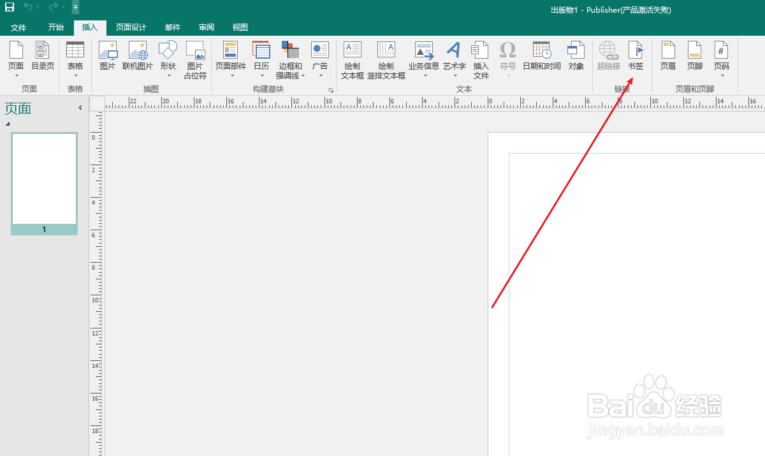Expand the 广告 dropdown arrow
Screen dimensions: 765x456
tap(321, 75)
